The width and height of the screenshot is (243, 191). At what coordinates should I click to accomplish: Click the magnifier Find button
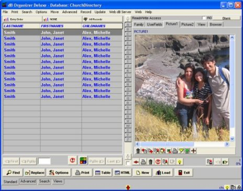click(13, 173)
